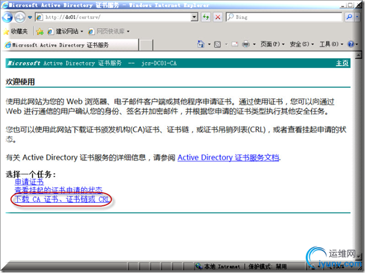Click the jcs-DC01-CA banner text
The width and height of the screenshot is (365, 273).
point(159,63)
